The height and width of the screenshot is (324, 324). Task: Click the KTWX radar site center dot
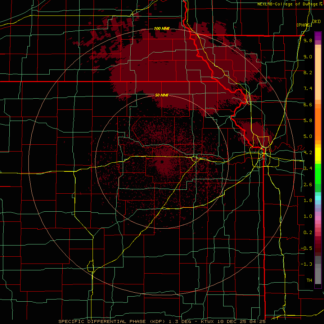pos(162,162)
